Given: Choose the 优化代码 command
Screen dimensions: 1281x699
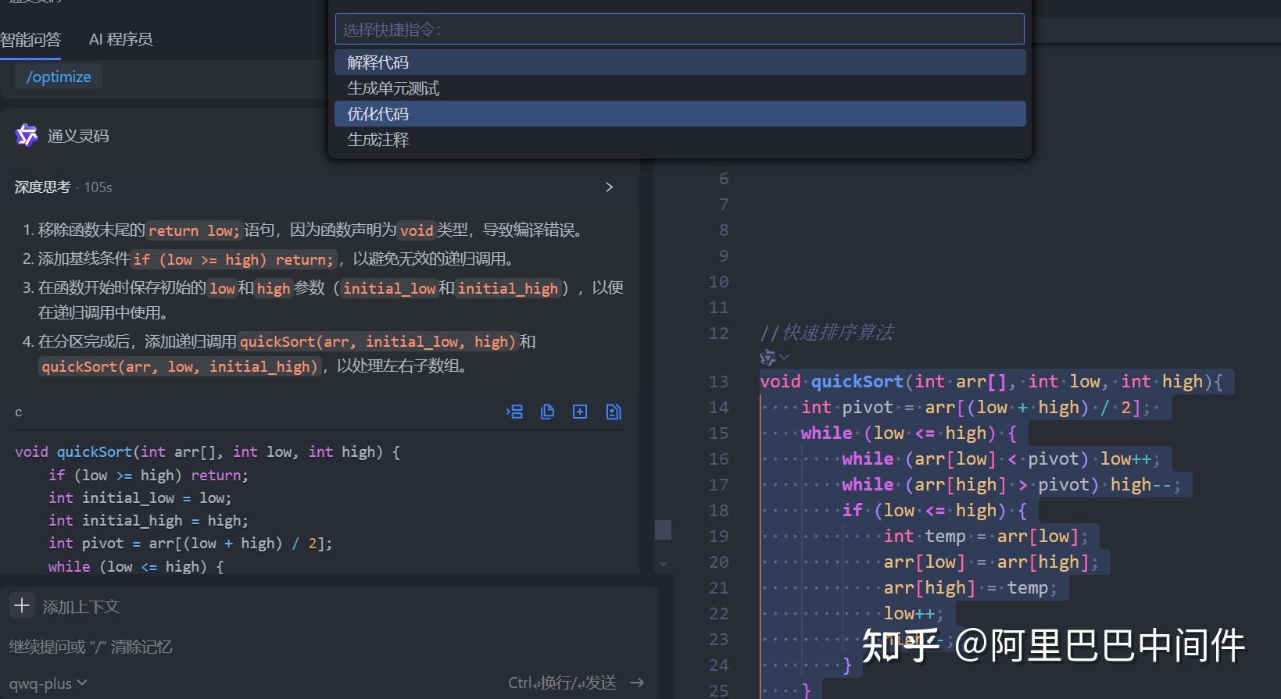Looking at the screenshot, I should (680, 114).
